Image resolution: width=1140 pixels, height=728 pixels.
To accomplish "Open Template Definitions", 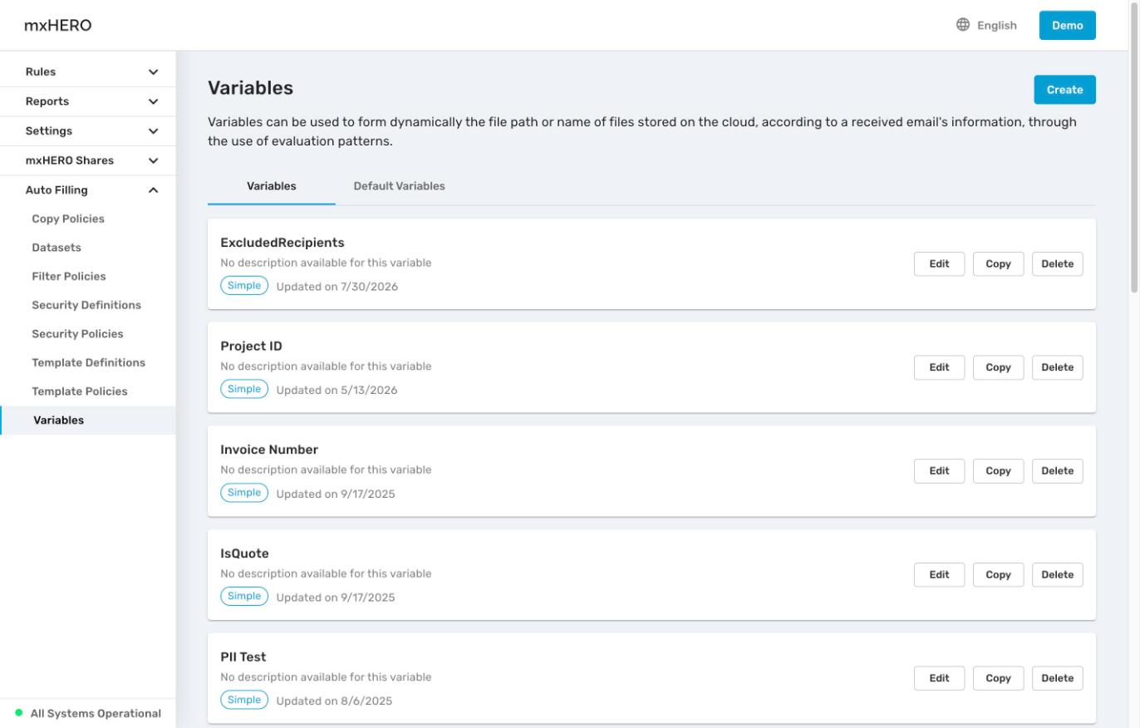I will (88, 362).
